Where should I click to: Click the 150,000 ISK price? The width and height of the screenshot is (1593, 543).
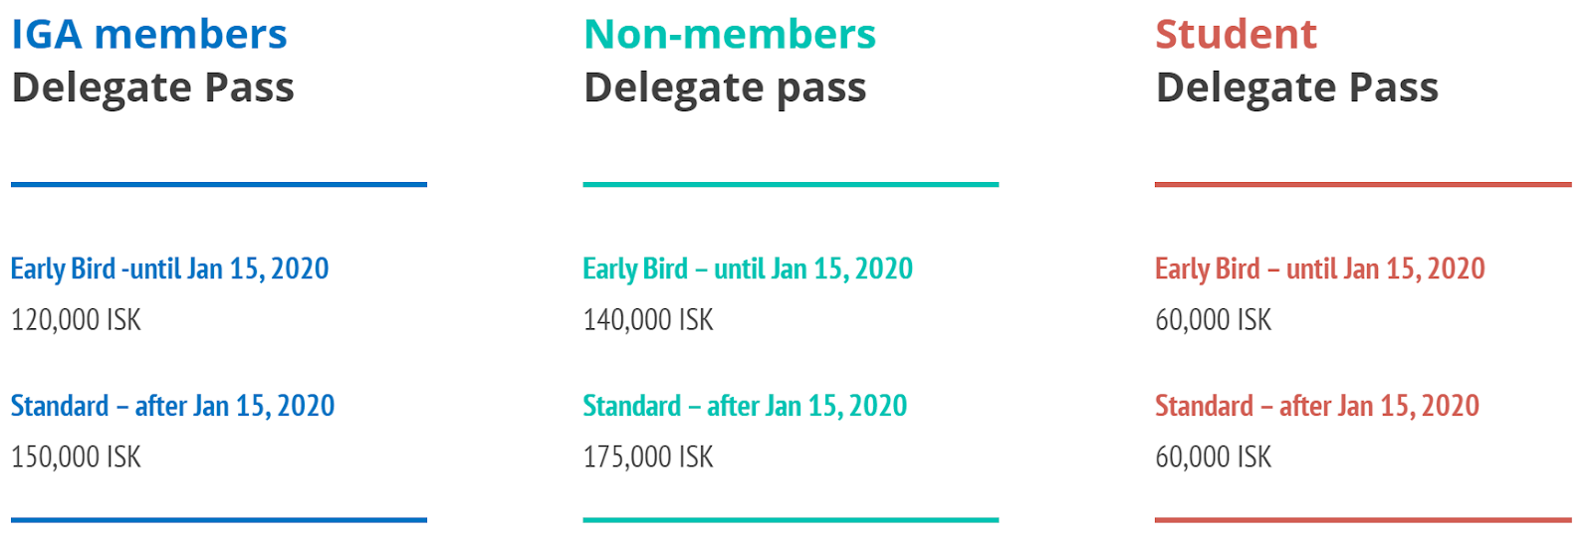[76, 457]
